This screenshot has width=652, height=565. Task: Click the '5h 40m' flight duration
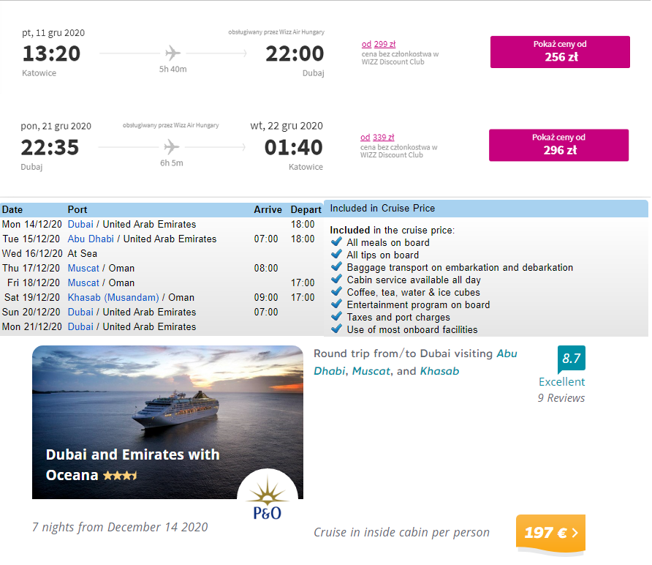173,69
